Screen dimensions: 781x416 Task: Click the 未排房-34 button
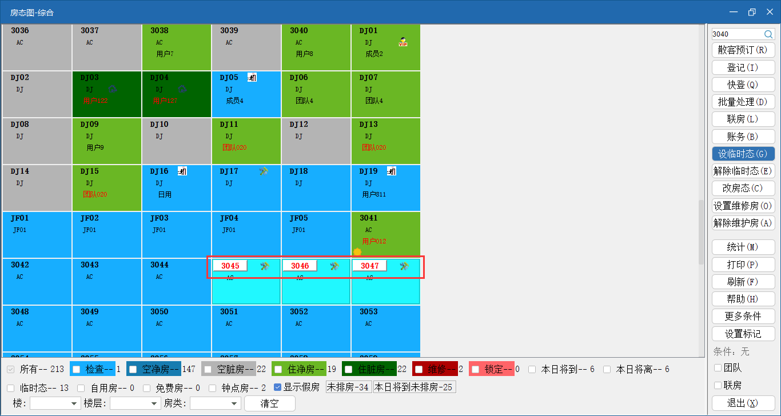click(349, 387)
